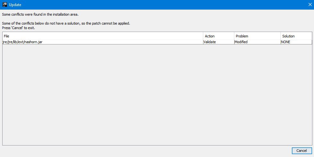The width and height of the screenshot is (314, 157).
Task: Select the Validate action cell
Action: [219, 42]
